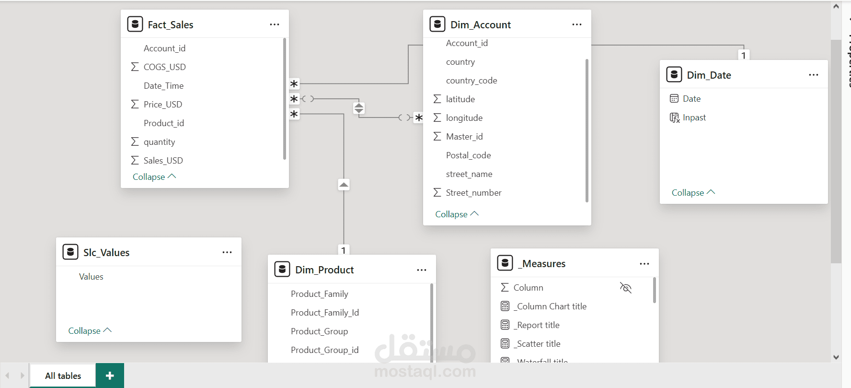Viewport: 851px width, 388px height.
Task: Collapse the Dim_Date table card
Action: [693, 193]
